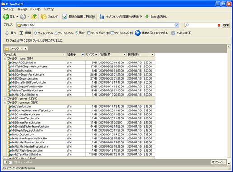
Task: Open 表示 menu
Action: (22, 10)
